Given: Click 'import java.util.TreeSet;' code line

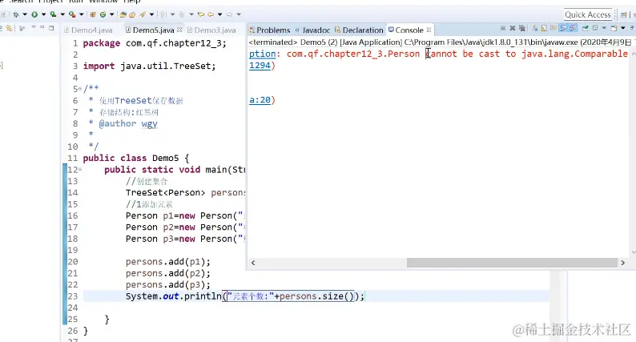Looking at the screenshot, I should 149,66.
